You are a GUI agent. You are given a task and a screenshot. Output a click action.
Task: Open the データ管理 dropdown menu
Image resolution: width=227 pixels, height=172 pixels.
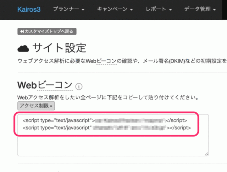coord(200,9)
